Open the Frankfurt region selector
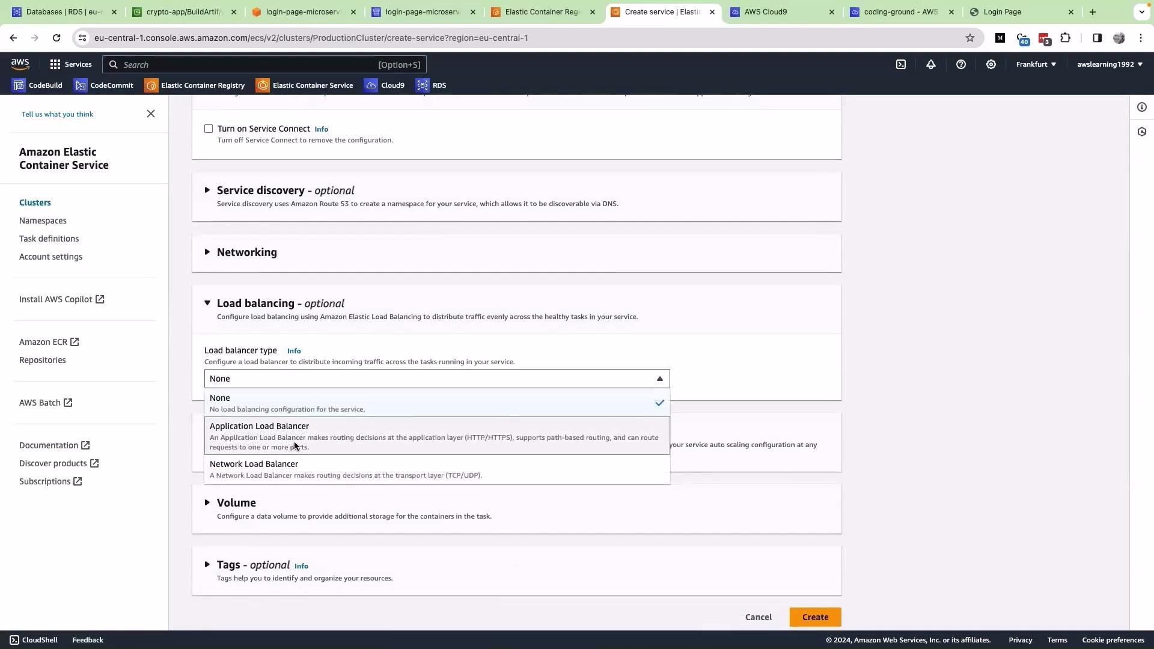 point(1036,64)
